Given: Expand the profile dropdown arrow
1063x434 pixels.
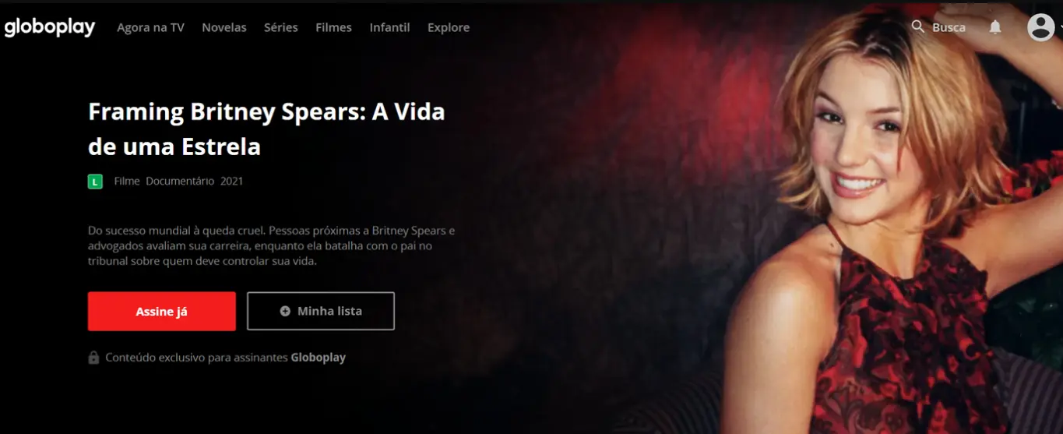Looking at the screenshot, I should pos(1060,27).
